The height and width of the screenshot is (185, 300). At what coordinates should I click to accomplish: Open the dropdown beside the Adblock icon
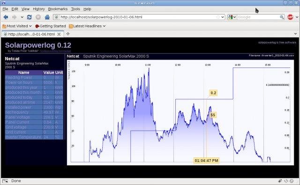pos(297,17)
